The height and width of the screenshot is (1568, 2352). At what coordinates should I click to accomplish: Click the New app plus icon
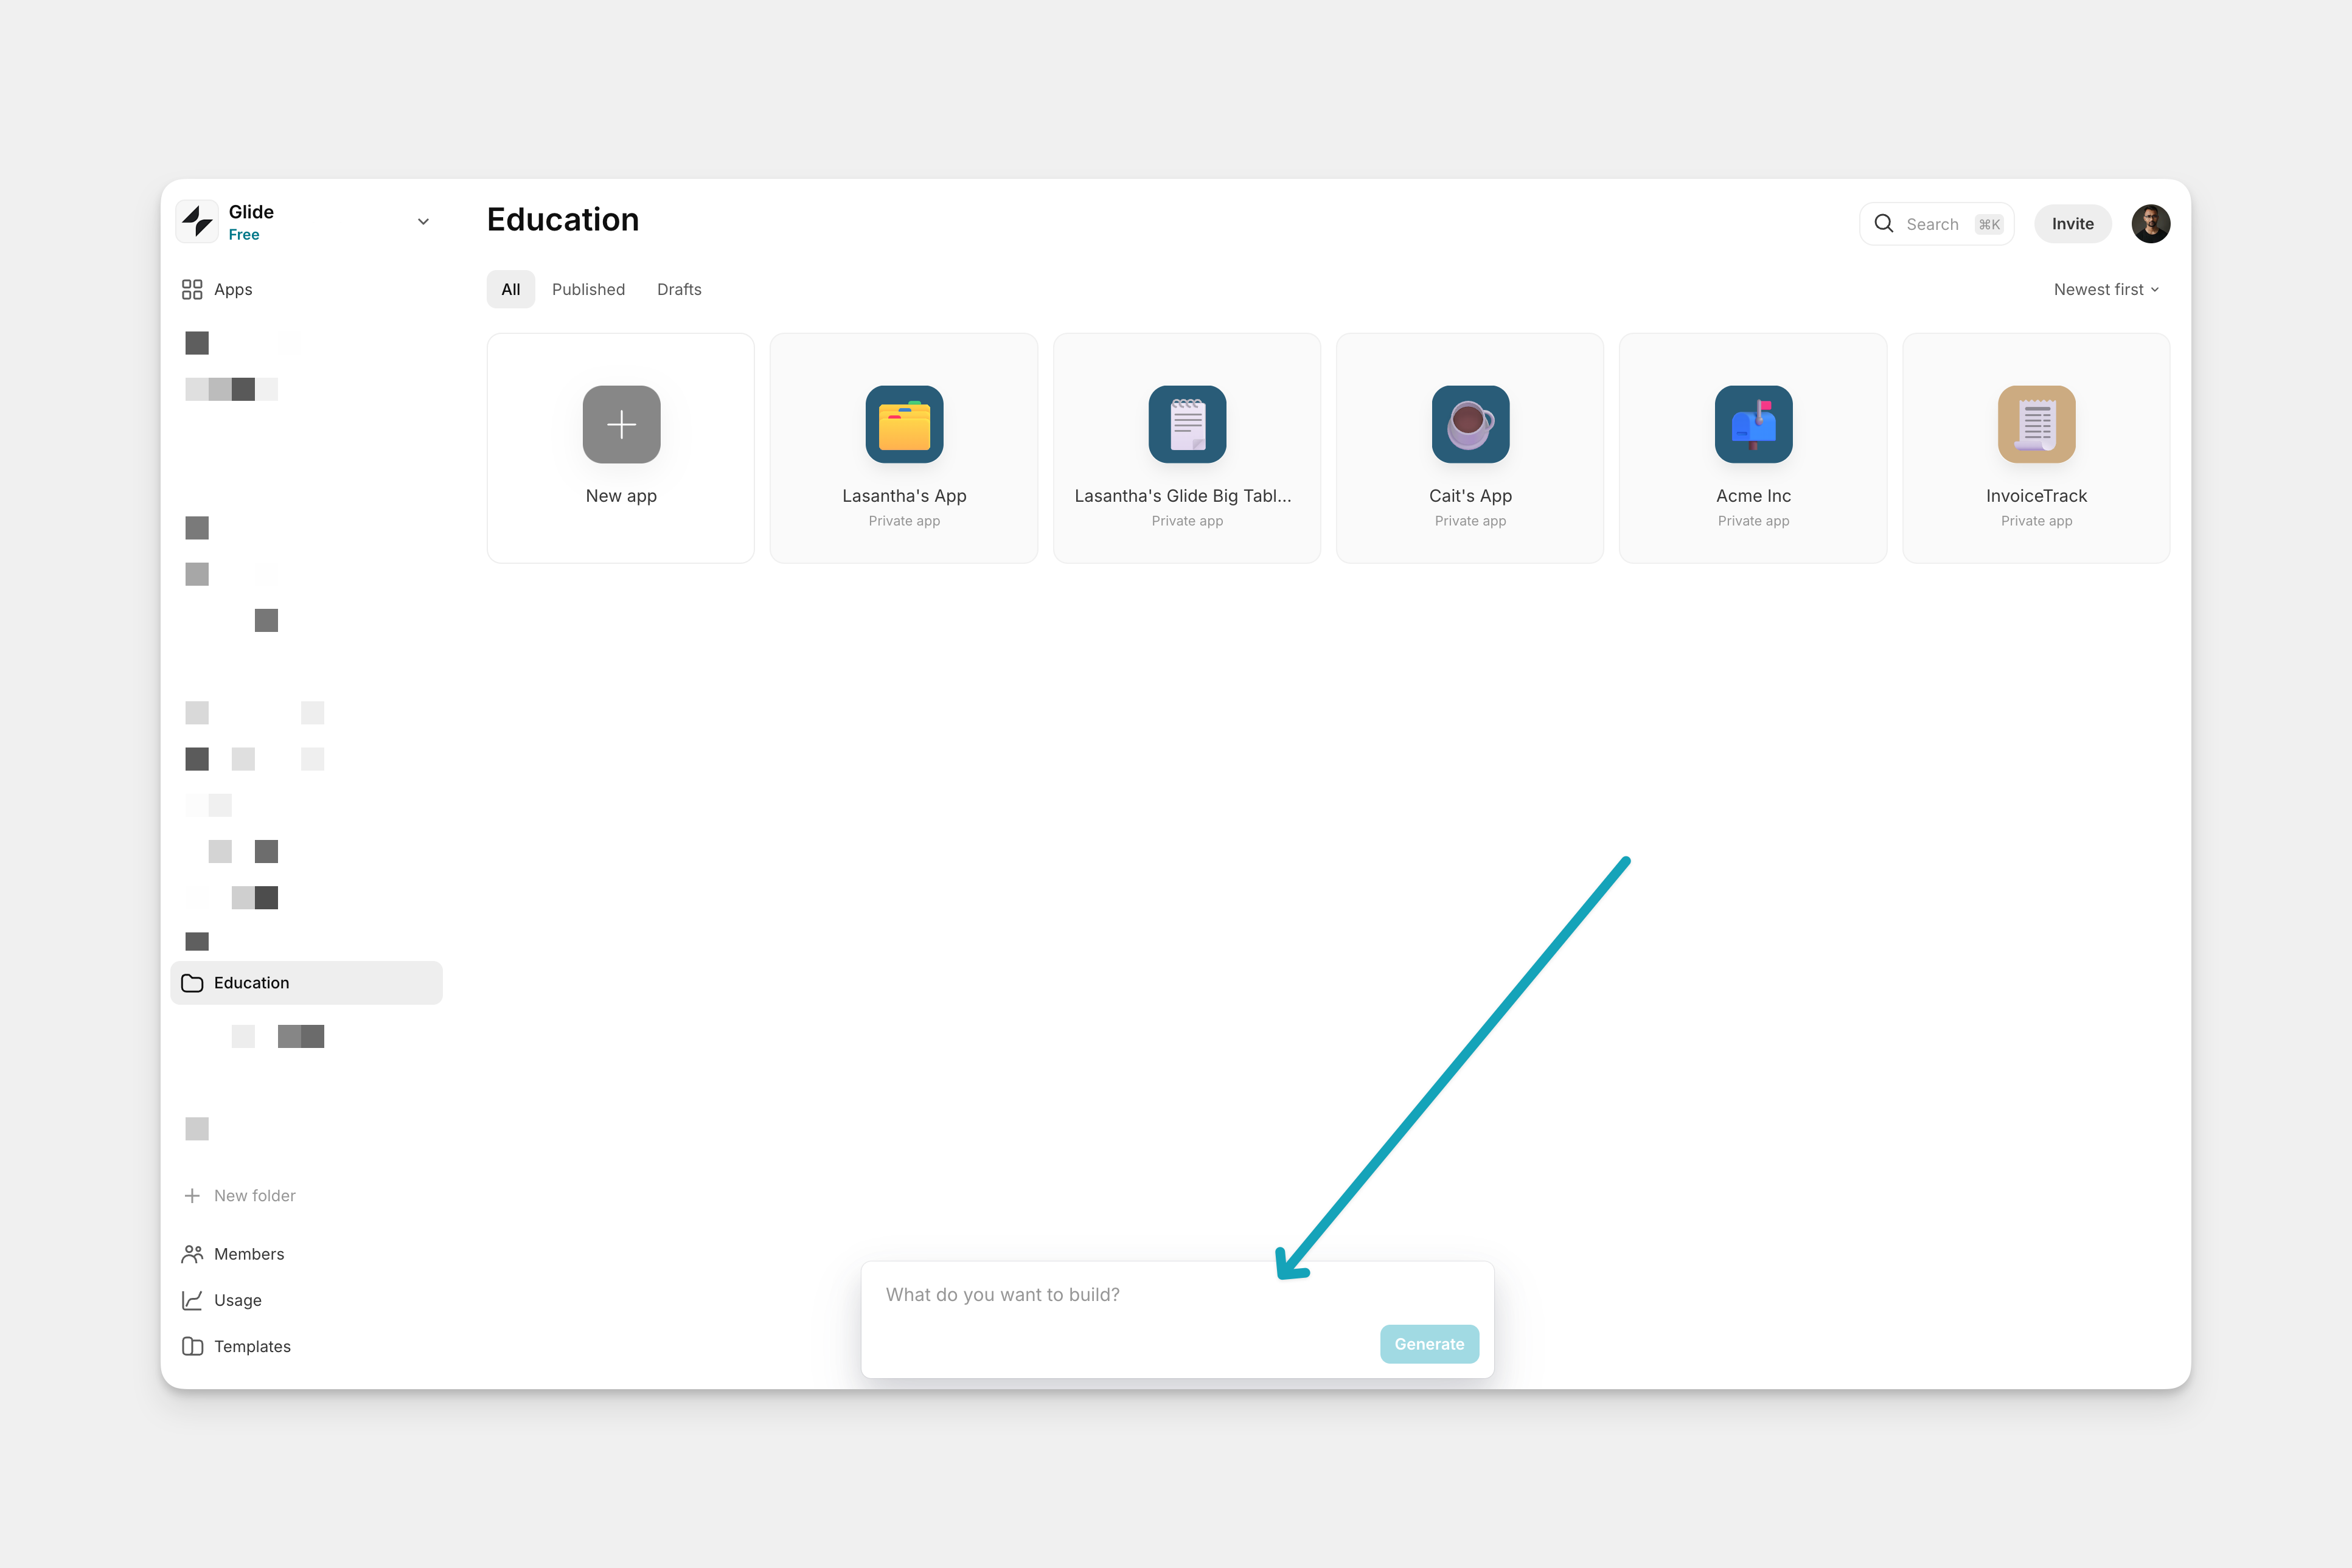tap(621, 424)
